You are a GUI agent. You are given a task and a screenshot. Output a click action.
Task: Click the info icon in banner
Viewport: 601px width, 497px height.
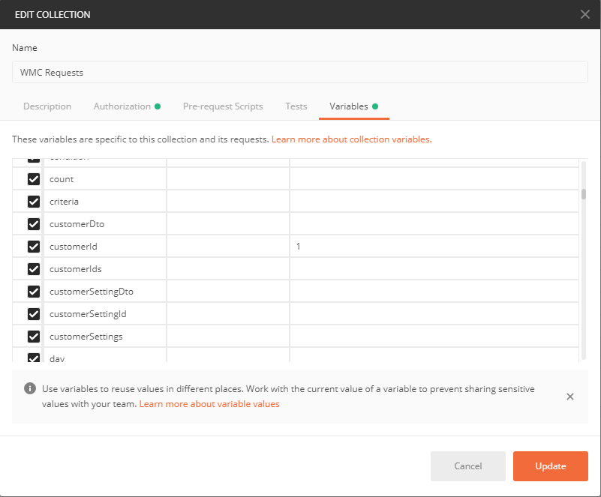tap(30, 388)
